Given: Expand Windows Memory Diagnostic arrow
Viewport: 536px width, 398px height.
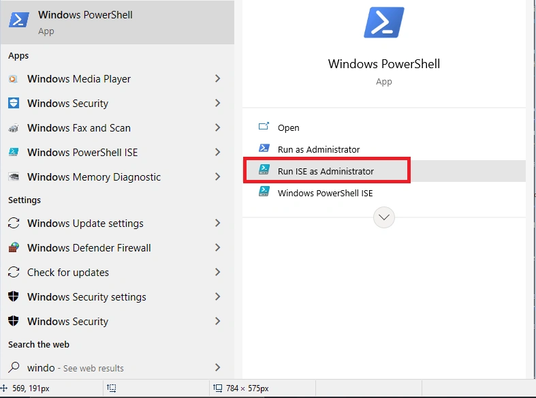Looking at the screenshot, I should [218, 177].
